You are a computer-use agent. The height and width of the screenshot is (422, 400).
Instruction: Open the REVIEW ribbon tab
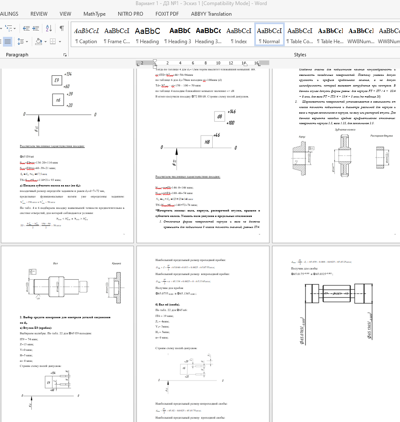click(x=39, y=14)
